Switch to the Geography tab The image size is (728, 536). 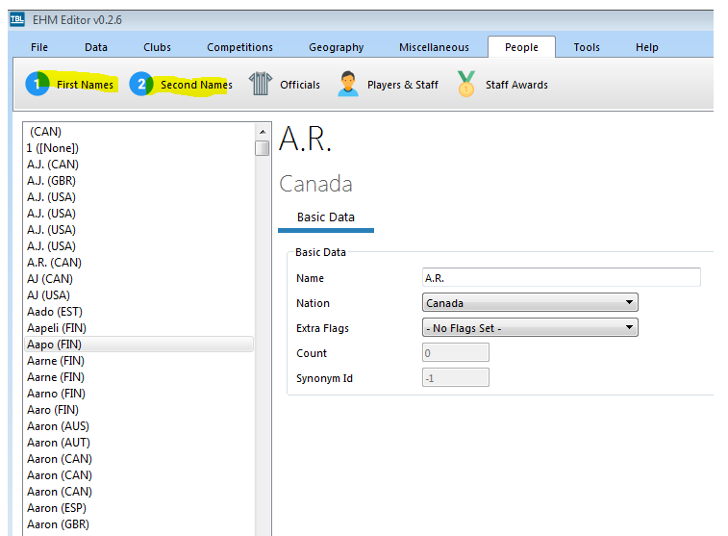tap(337, 47)
